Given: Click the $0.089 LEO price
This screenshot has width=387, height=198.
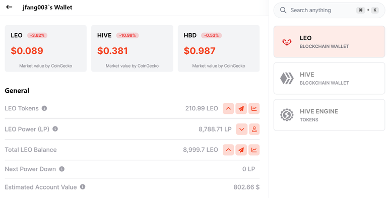Looking at the screenshot, I should pos(27,50).
